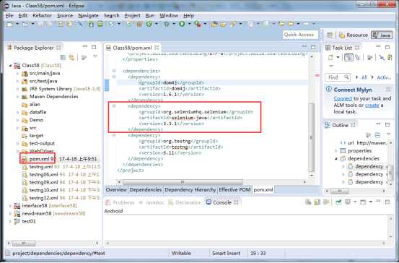
Task: Expand the Maven Dependencies node
Action: pos(17,97)
